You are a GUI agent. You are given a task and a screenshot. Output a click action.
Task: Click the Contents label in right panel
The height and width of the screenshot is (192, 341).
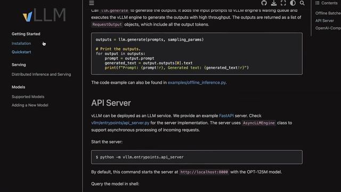pos(329,3)
